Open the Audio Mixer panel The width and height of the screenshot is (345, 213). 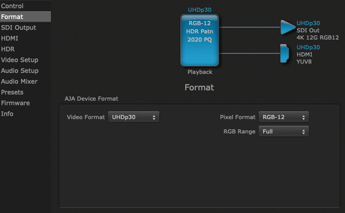click(19, 81)
